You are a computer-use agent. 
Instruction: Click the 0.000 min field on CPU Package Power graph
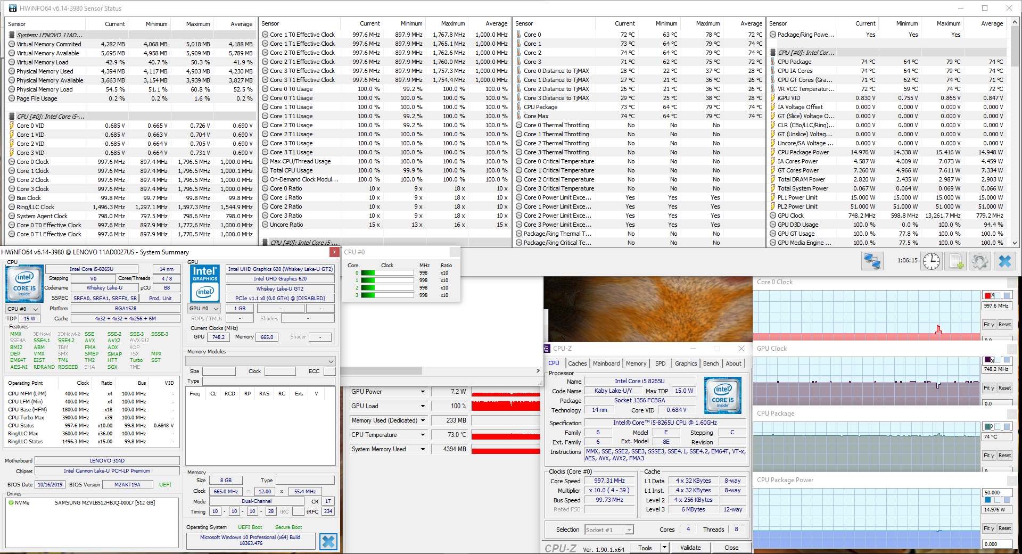pyautogui.click(x=996, y=544)
